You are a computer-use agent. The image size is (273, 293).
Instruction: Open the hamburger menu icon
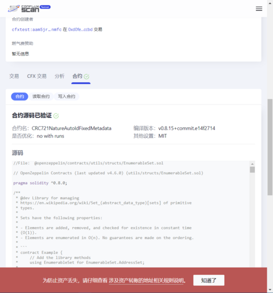coord(259,9)
